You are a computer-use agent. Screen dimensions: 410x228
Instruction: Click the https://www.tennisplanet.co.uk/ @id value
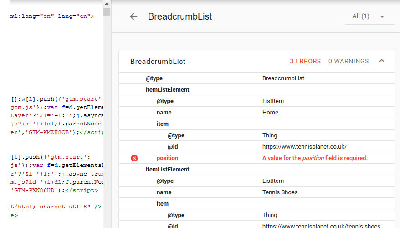(304, 147)
